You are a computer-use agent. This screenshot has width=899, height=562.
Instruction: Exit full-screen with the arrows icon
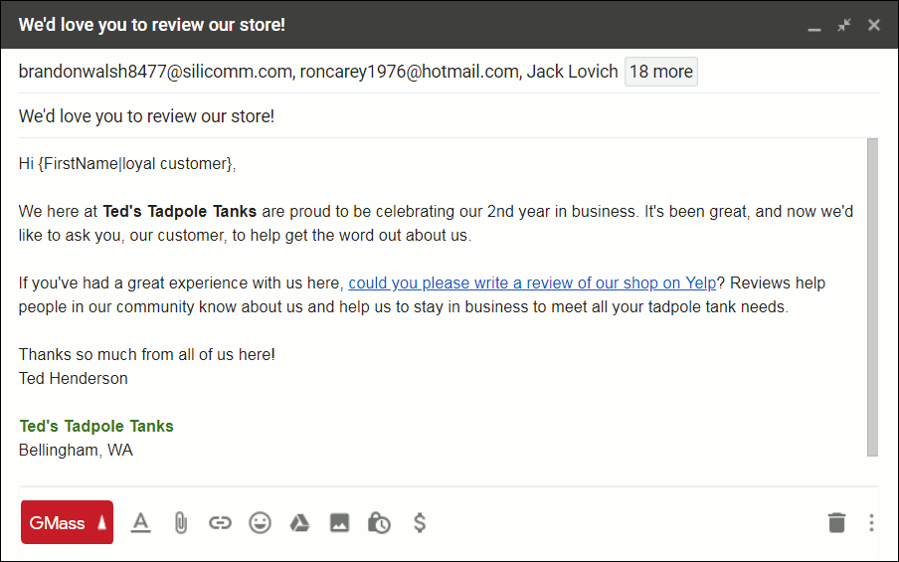click(844, 25)
